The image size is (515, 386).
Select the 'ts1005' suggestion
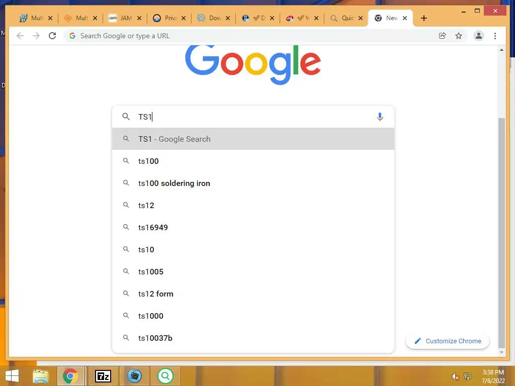coord(253,271)
